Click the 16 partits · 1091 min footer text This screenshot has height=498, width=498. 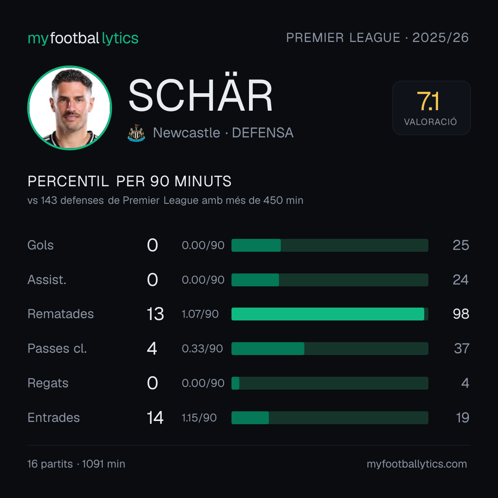pyautogui.click(x=76, y=464)
